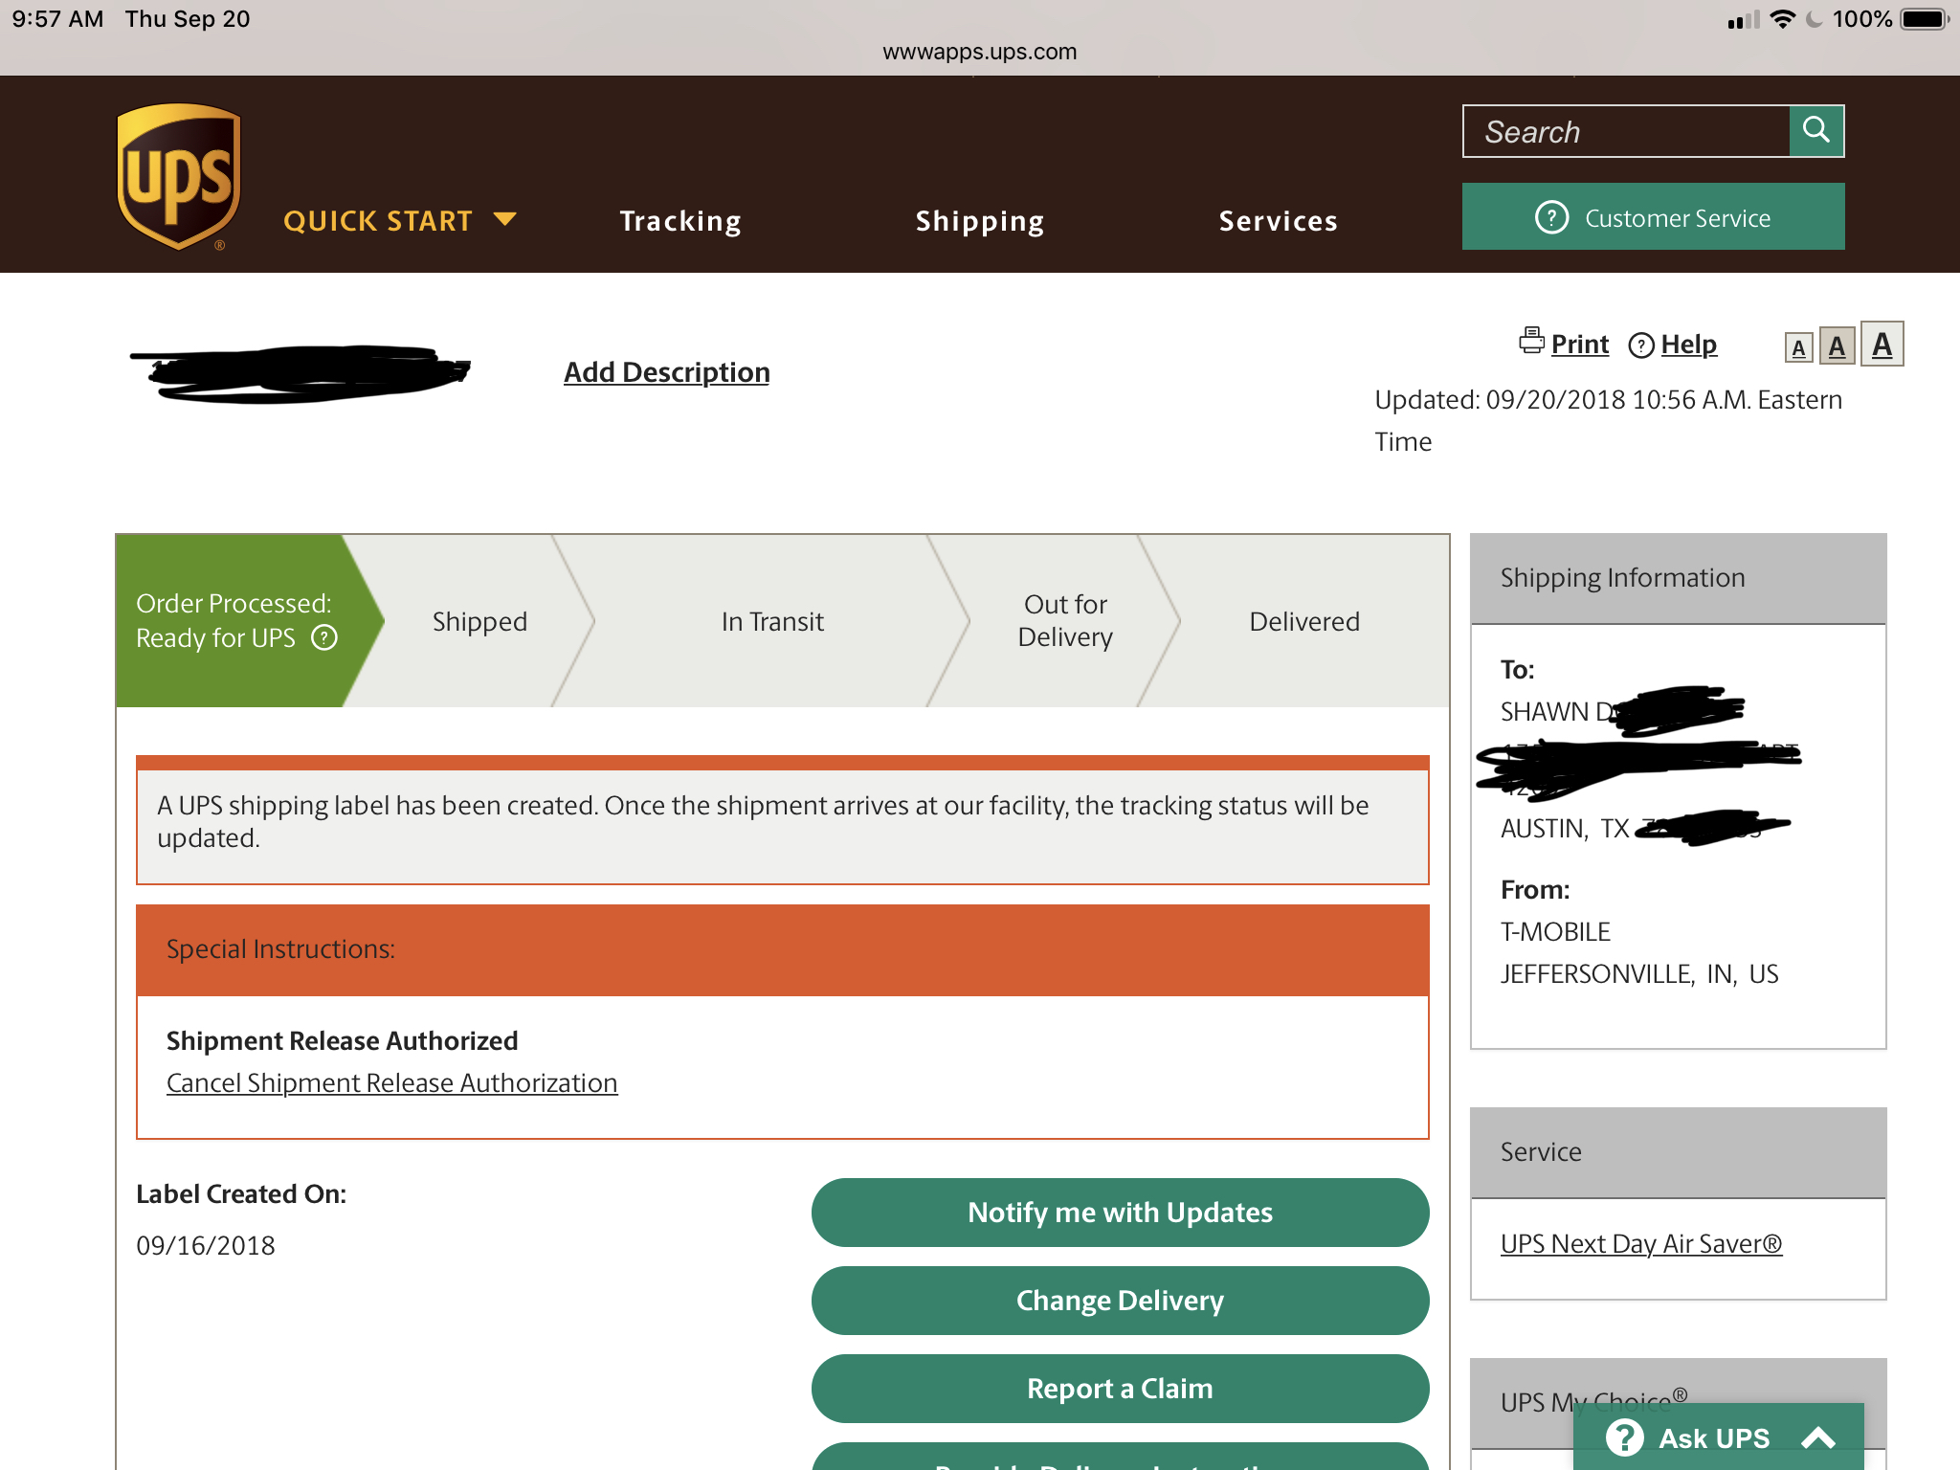Click the Customer Service button
The height and width of the screenshot is (1470, 1960).
(1653, 217)
